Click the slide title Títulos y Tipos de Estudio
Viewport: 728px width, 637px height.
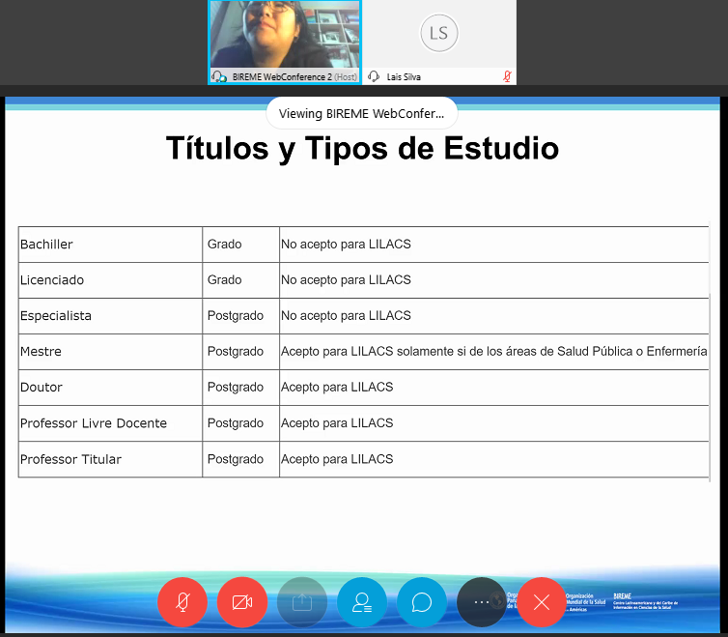click(x=362, y=149)
